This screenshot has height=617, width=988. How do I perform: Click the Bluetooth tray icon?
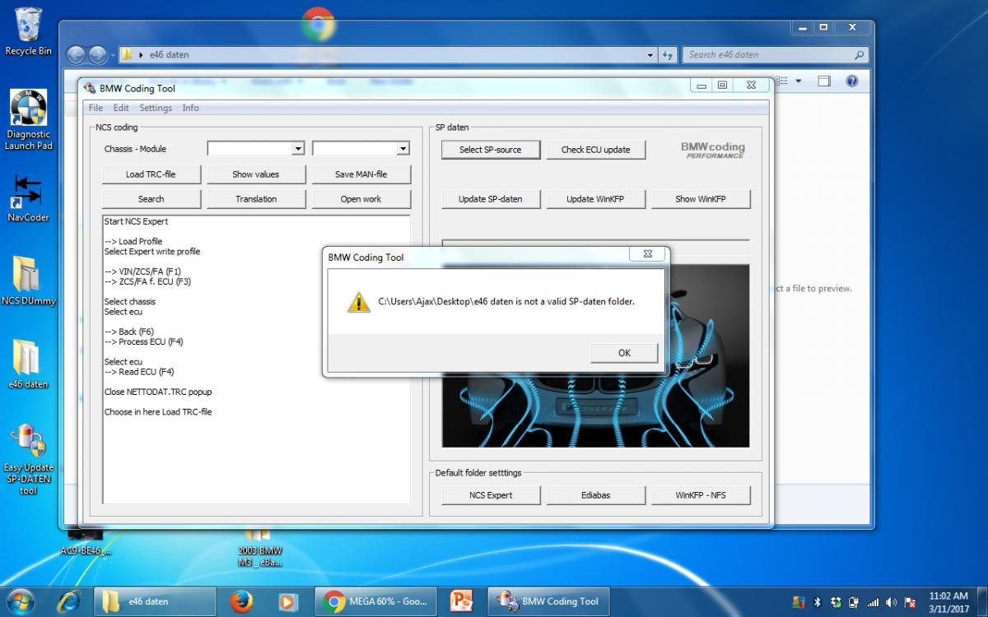tap(818, 602)
